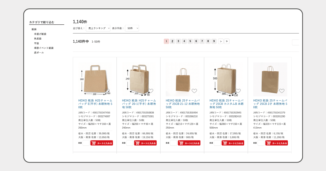Image resolution: width=326 pixels, height=171 pixels.
Task: Click quantity field for 25CB カスタムB
Action: (217, 143)
